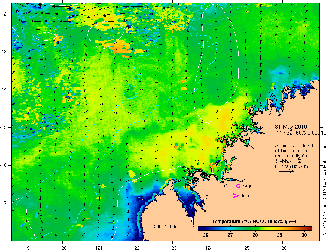Click latitude axis label '-12'
Screen dimensions: 327x252
(4, 14)
